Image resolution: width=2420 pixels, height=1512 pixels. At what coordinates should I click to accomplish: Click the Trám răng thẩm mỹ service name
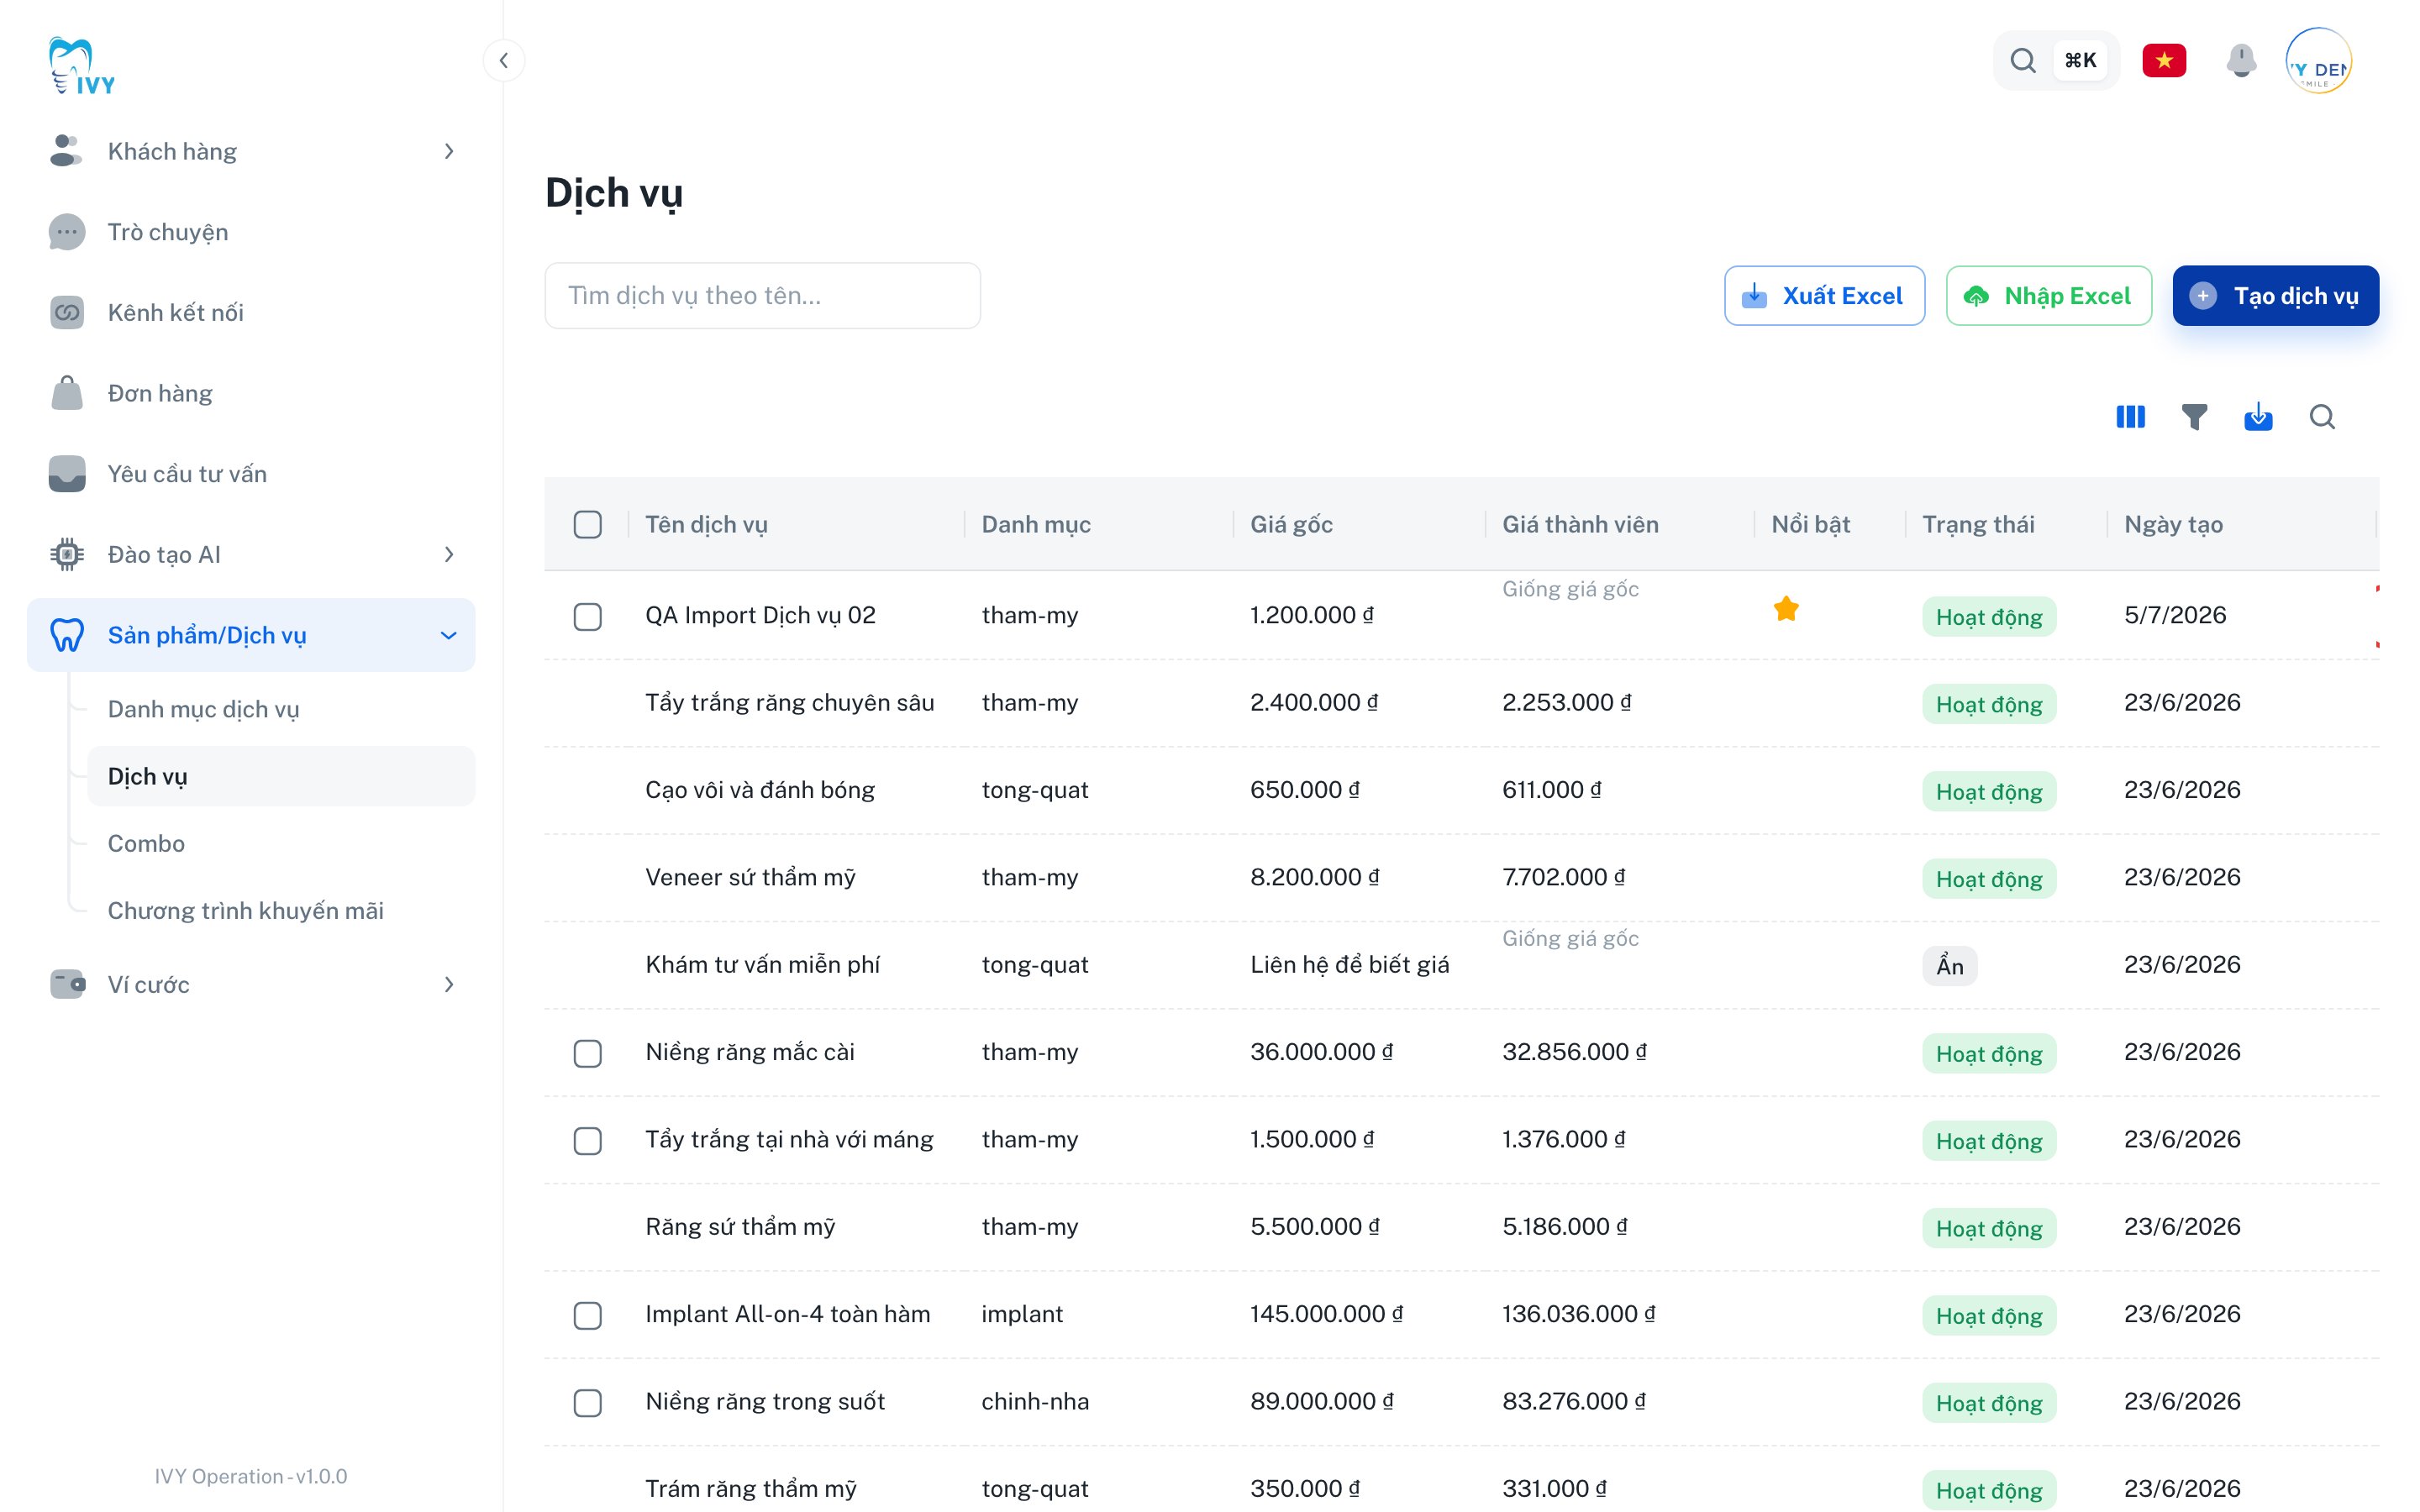coord(751,1488)
